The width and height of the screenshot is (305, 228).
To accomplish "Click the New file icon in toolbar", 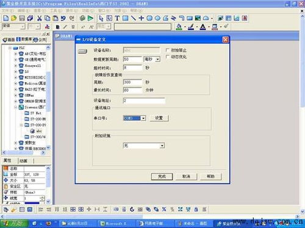I will pyautogui.click(x=6, y=18).
